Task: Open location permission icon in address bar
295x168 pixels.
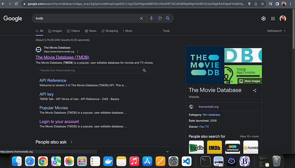Action: coord(249,4)
